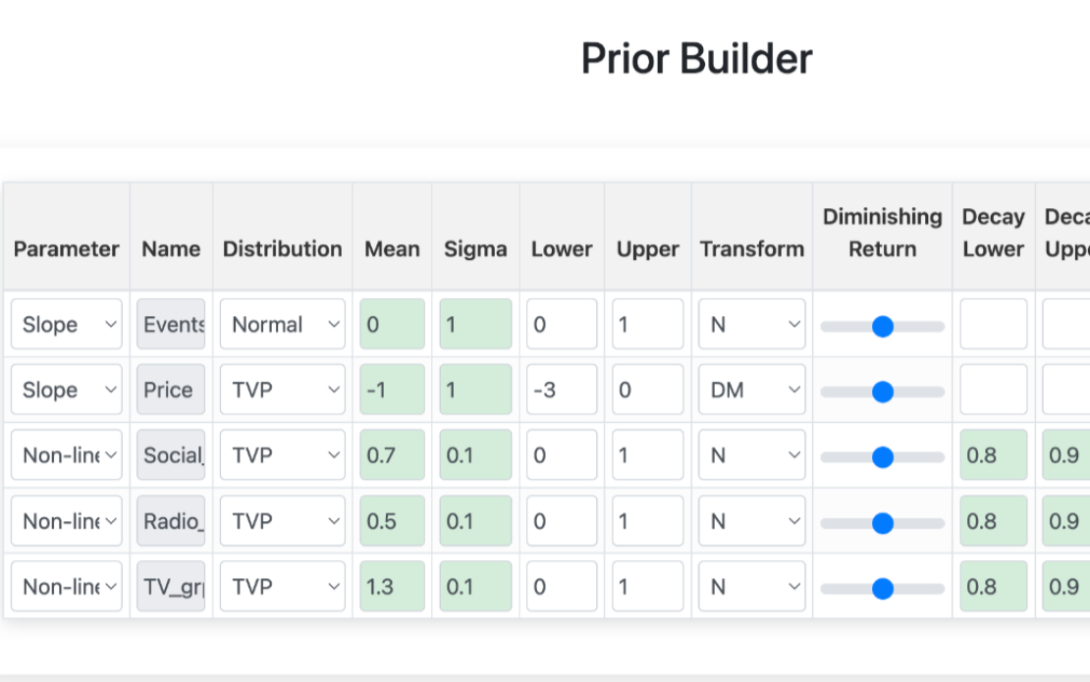Open Radio row Non-linear parameter dropdown
Viewport: 1090px width, 682px height.
(x=67, y=521)
